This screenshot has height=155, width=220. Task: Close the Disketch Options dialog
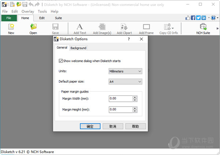[142, 39]
